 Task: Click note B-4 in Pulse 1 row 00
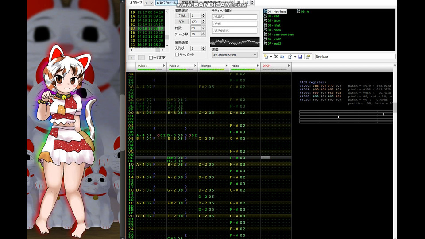coord(141,112)
